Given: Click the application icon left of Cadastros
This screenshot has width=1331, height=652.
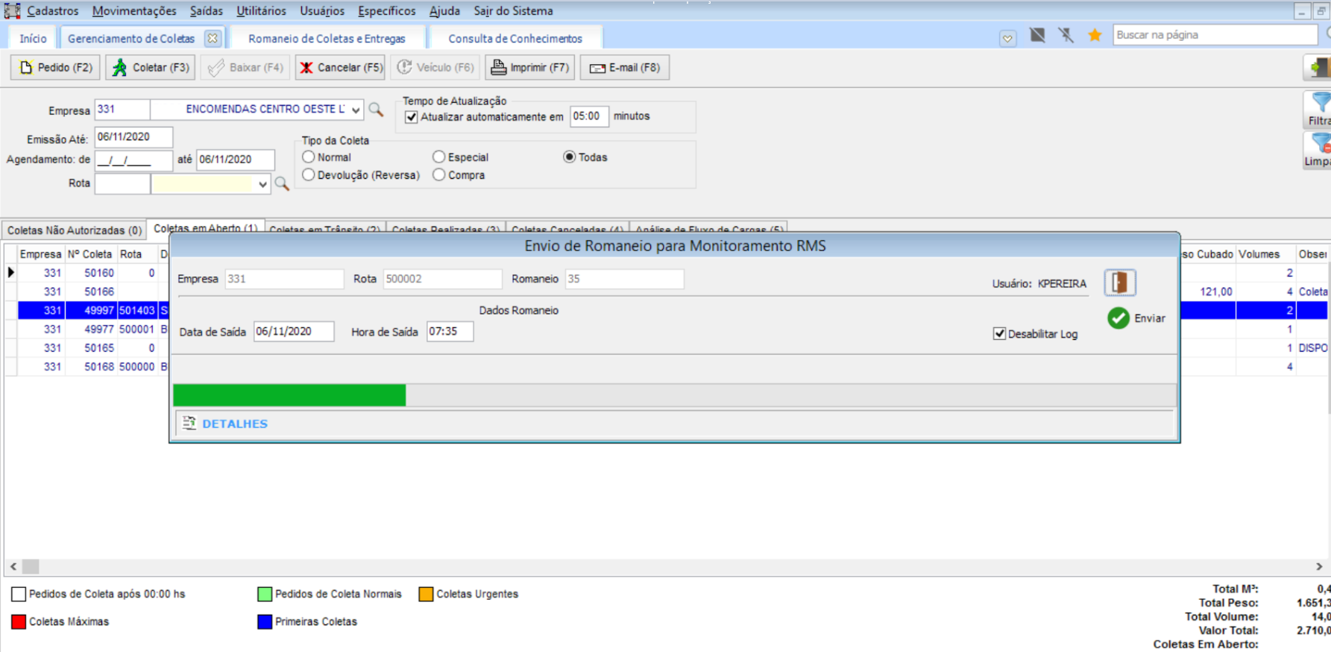Looking at the screenshot, I should pos(12,10).
